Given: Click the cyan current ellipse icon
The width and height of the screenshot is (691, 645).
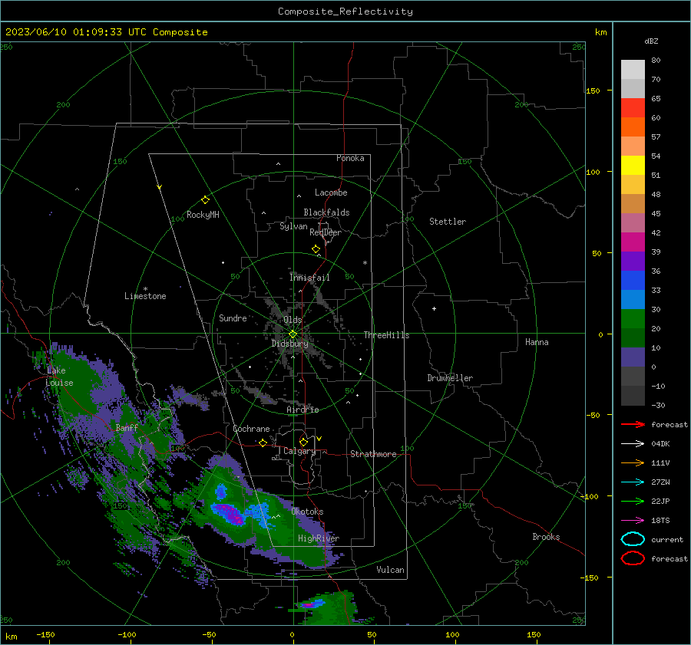Looking at the screenshot, I should (633, 539).
